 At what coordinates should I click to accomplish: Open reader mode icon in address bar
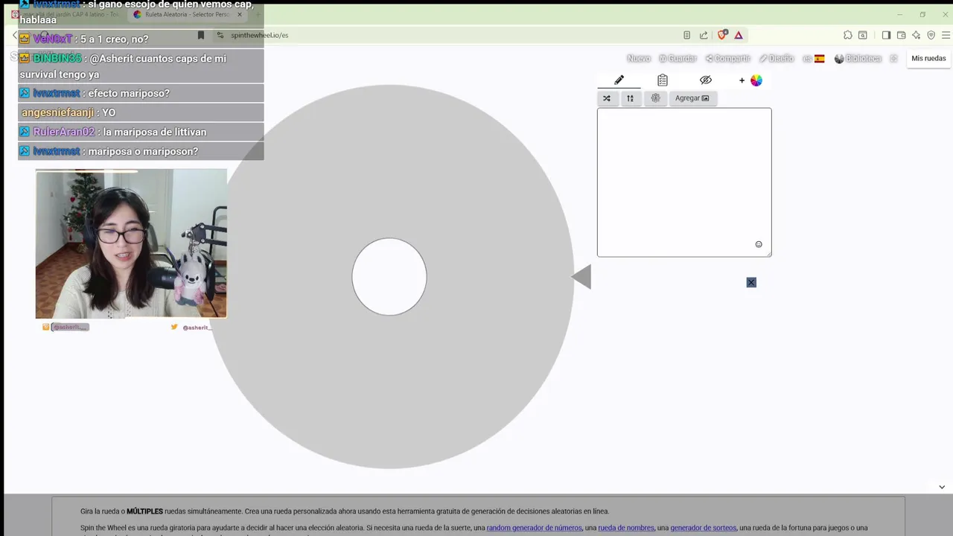pyautogui.click(x=687, y=35)
